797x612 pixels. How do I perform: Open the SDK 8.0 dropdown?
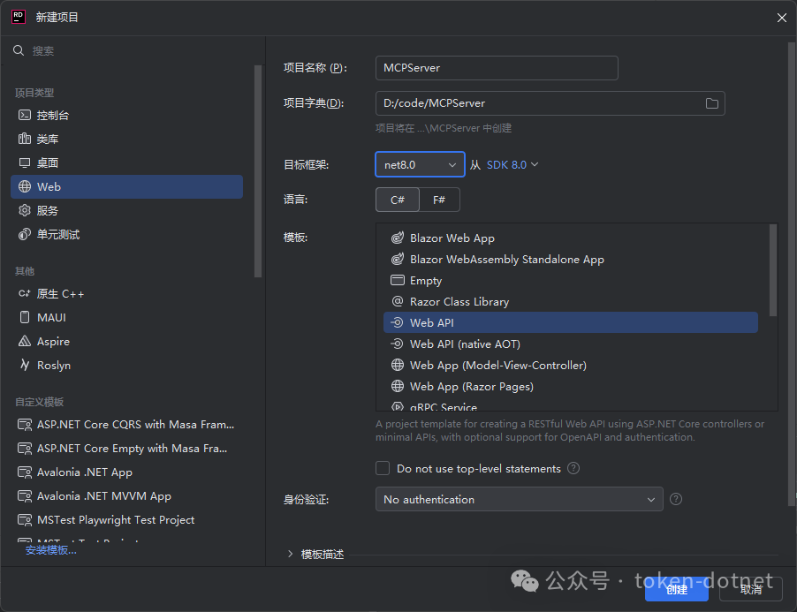point(512,165)
